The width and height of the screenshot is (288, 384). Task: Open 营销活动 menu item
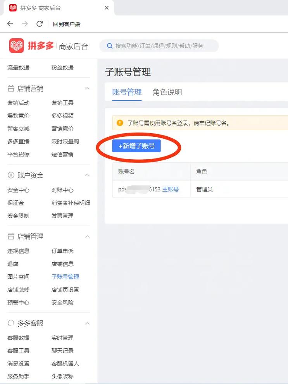point(18,103)
